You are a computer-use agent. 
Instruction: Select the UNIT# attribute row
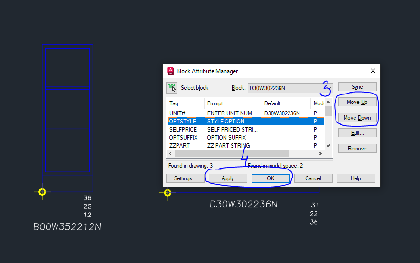(x=246, y=113)
